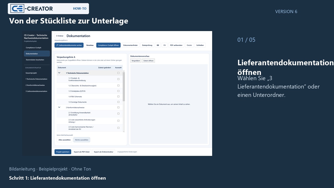This screenshot has width=334, height=188.
Task: Check the 1.5 Sonstige Dokumente checkbox
Action: pyautogui.click(x=118, y=102)
